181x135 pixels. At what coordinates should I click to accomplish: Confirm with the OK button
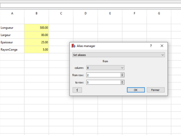135,90
